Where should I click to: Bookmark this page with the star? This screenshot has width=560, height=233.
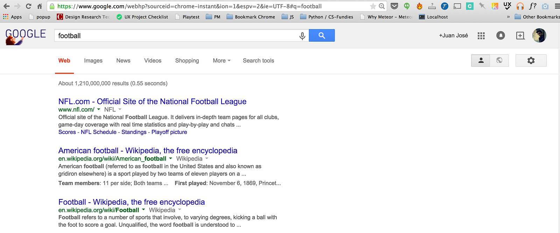tap(373, 6)
